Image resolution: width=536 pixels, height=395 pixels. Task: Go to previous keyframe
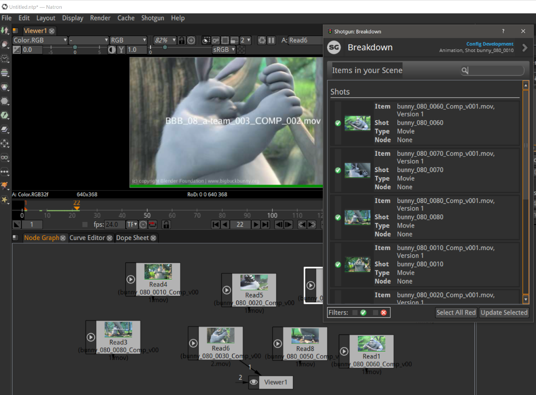[302, 225]
